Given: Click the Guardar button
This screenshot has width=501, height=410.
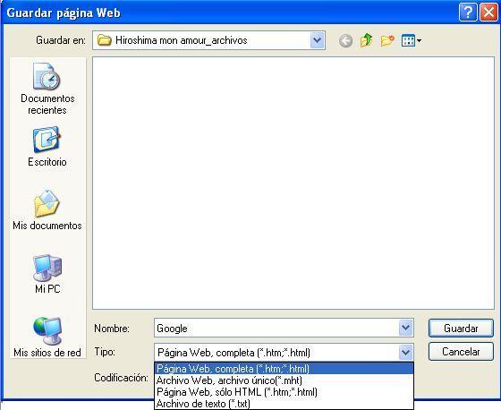Looking at the screenshot, I should pyautogui.click(x=461, y=329).
